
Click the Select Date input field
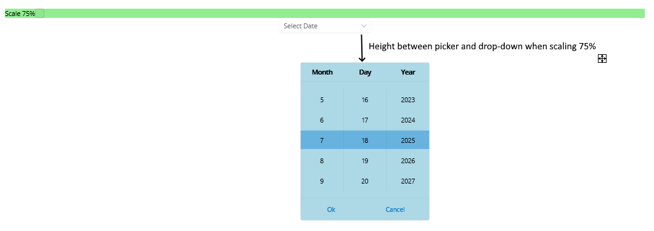pyautogui.click(x=324, y=26)
